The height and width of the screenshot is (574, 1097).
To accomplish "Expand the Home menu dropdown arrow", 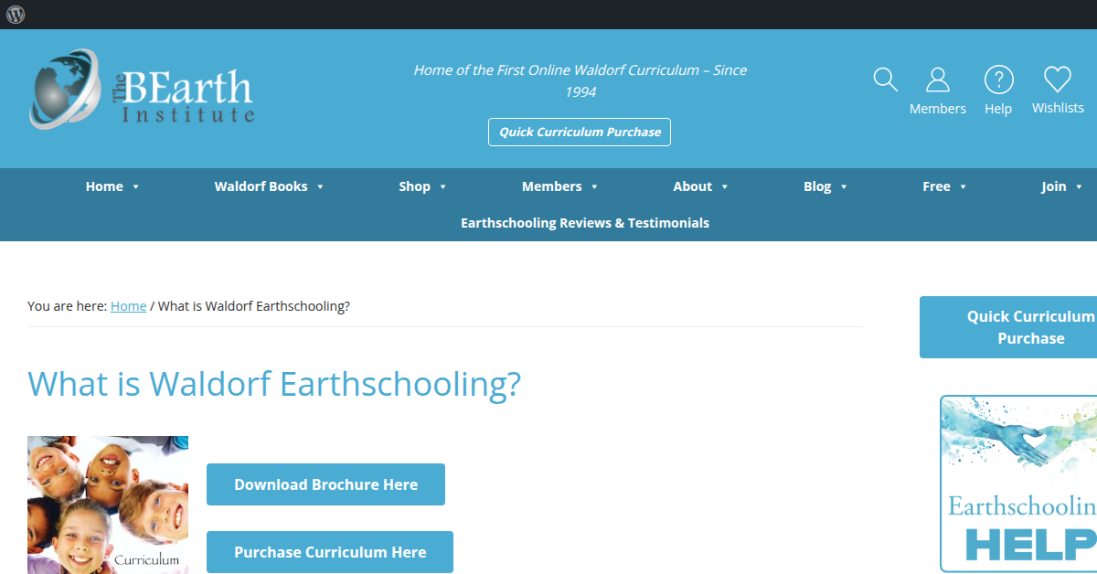I will pyautogui.click(x=136, y=187).
